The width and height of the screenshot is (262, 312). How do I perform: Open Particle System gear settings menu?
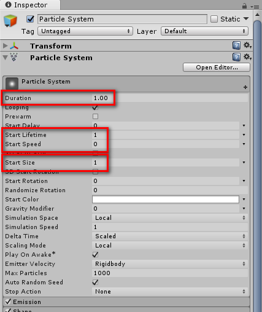click(247, 57)
